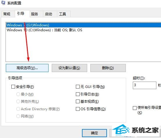Choose the Active Directory 修复(P) radio option
Viewport: 161px width, 138px height.
tap(18, 109)
